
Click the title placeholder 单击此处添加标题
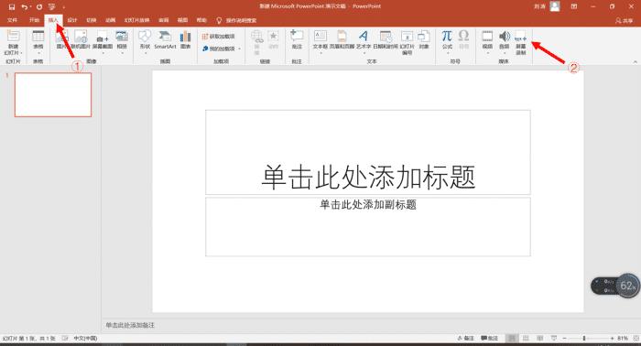(x=368, y=152)
